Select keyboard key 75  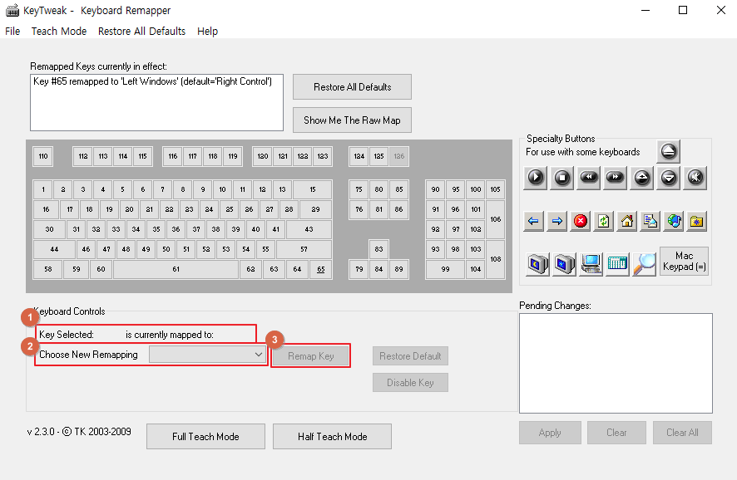[359, 189]
